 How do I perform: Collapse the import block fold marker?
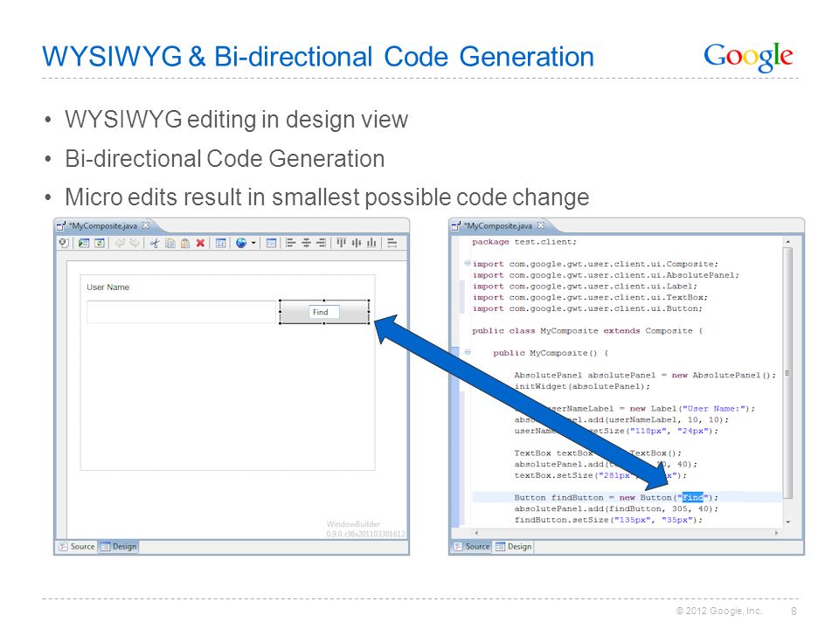coord(467,263)
